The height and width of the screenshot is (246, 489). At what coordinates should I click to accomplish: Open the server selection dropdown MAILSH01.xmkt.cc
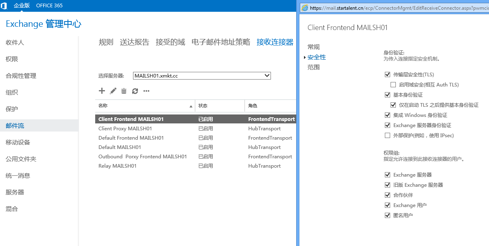(x=202, y=76)
